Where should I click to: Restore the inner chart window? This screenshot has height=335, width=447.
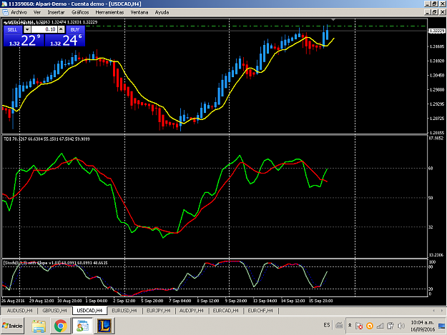[x=434, y=12]
